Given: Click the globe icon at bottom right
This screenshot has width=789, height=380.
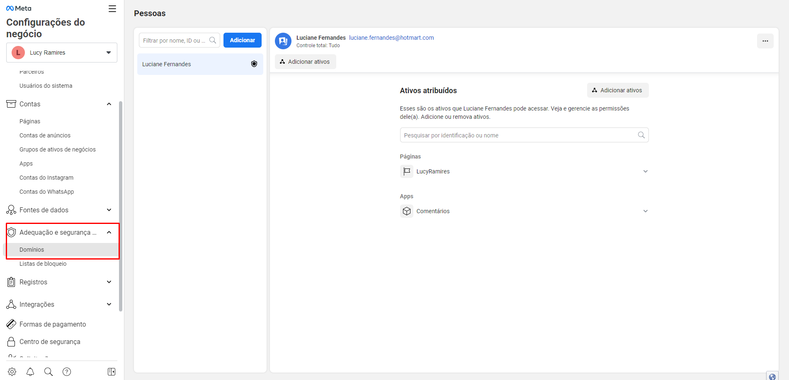Looking at the screenshot, I should (772, 376).
